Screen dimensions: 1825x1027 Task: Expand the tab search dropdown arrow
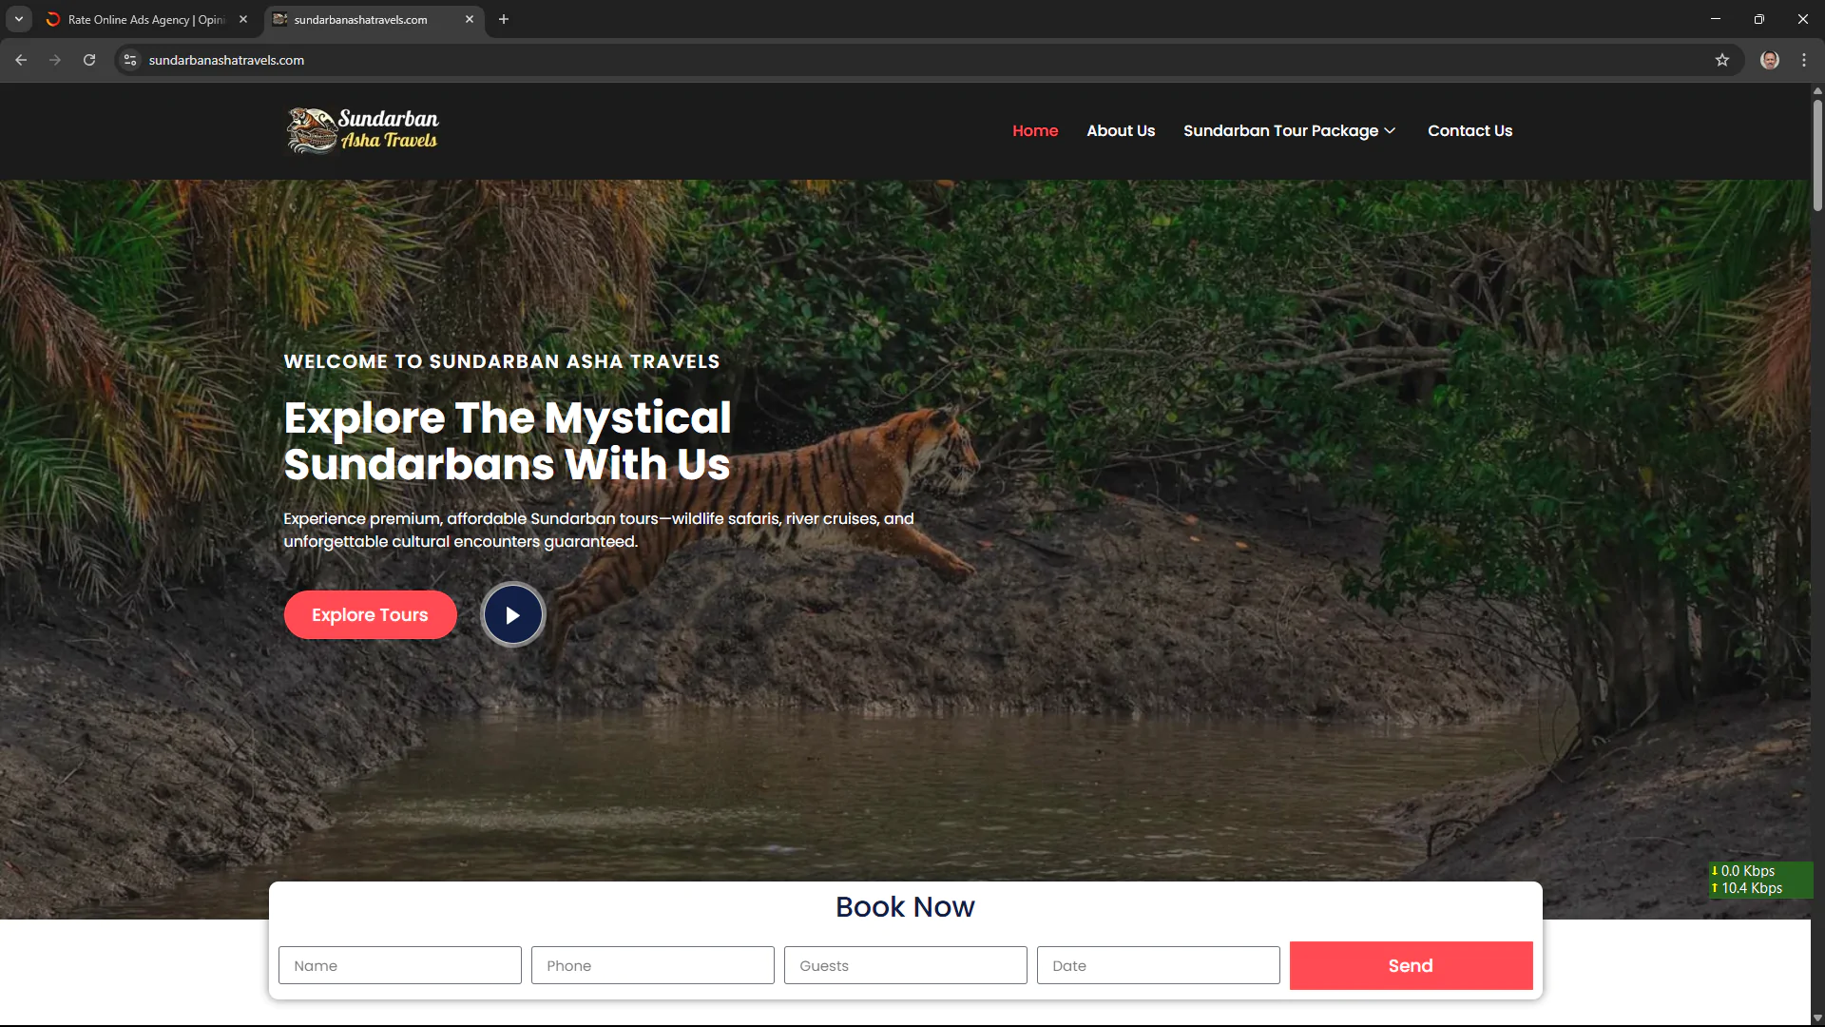coord(18,19)
